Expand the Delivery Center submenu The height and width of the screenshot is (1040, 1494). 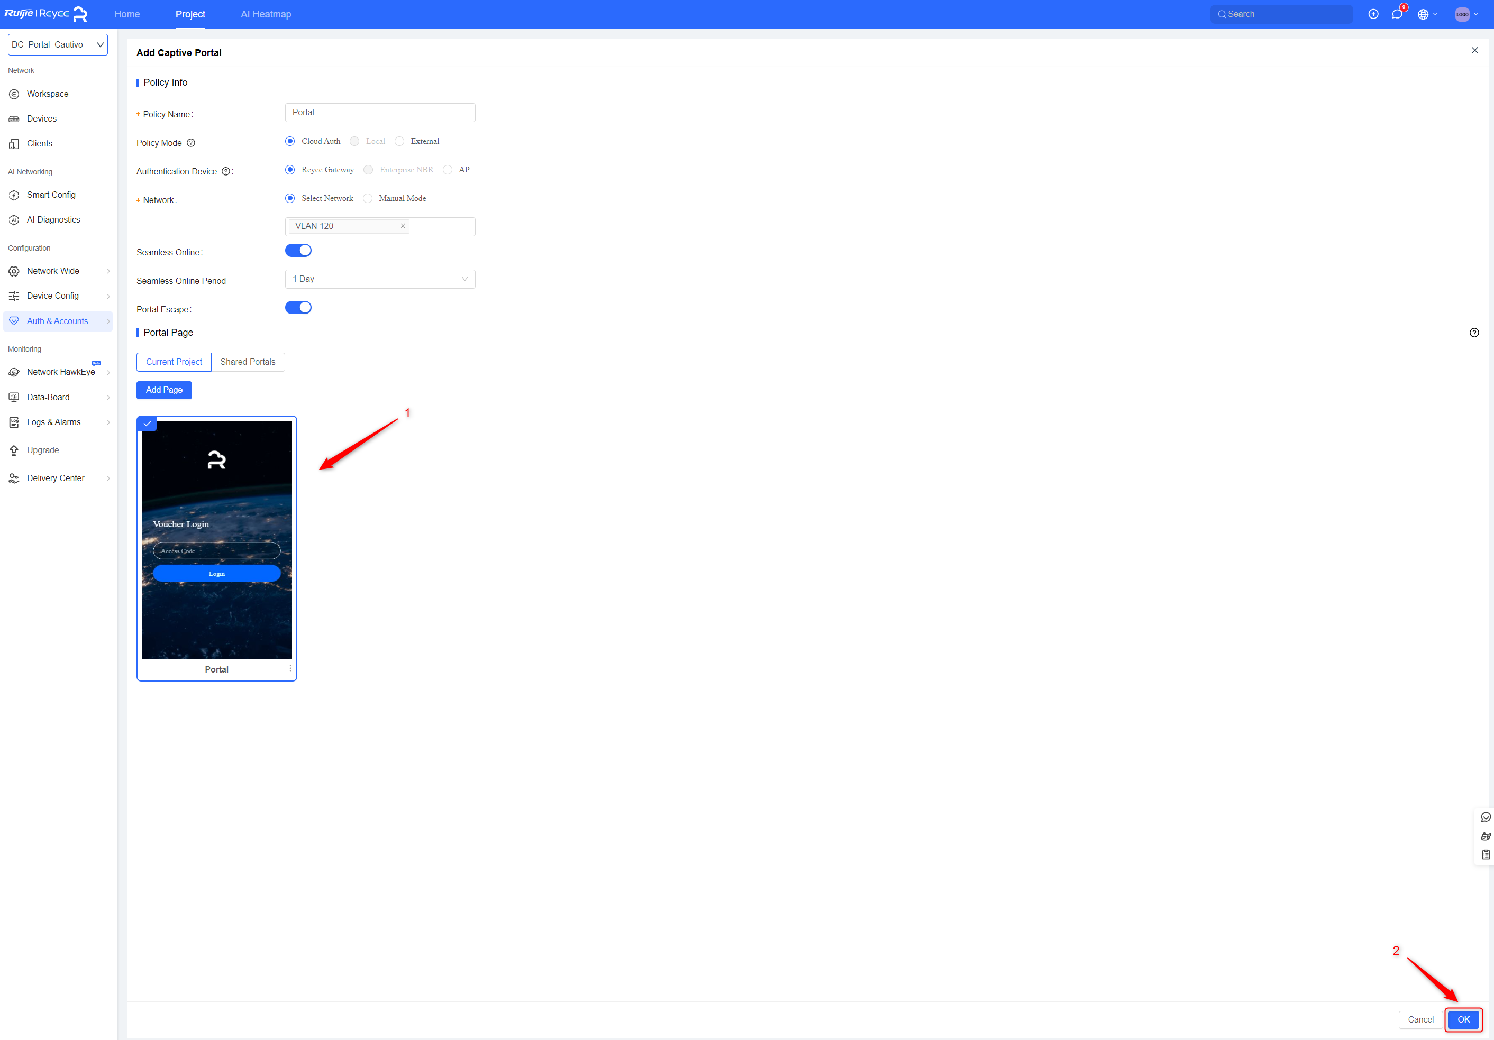pyautogui.click(x=108, y=478)
